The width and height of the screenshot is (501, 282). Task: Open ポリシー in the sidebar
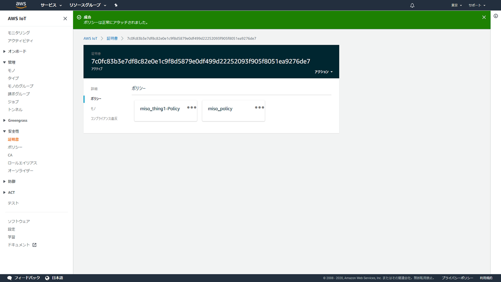15,147
